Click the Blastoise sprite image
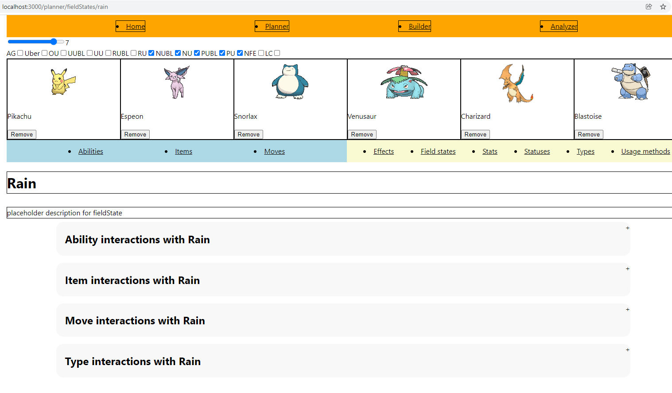 click(x=632, y=82)
